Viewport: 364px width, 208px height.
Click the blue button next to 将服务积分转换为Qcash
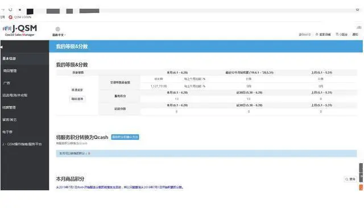125,137
